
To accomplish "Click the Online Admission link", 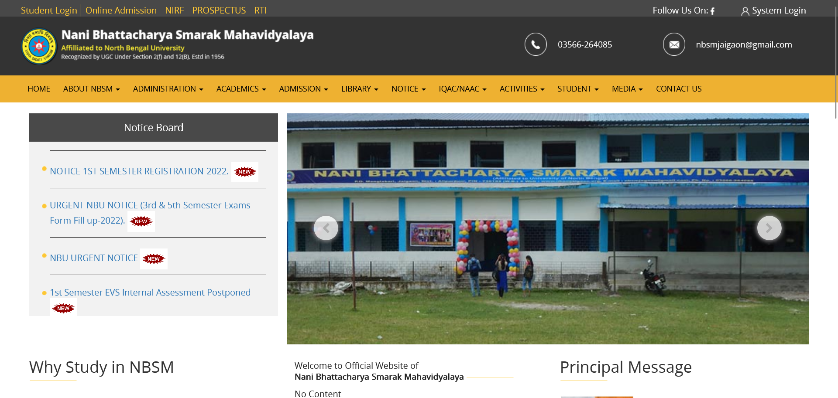I will (121, 10).
